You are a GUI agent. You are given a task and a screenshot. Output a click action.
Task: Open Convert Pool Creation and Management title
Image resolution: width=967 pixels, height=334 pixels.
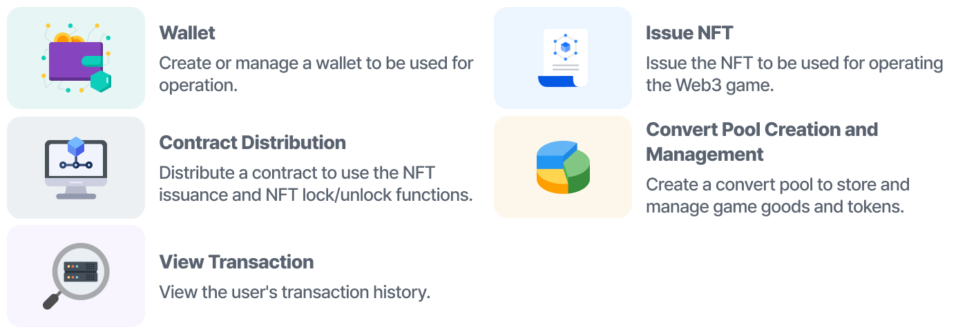coord(762,141)
